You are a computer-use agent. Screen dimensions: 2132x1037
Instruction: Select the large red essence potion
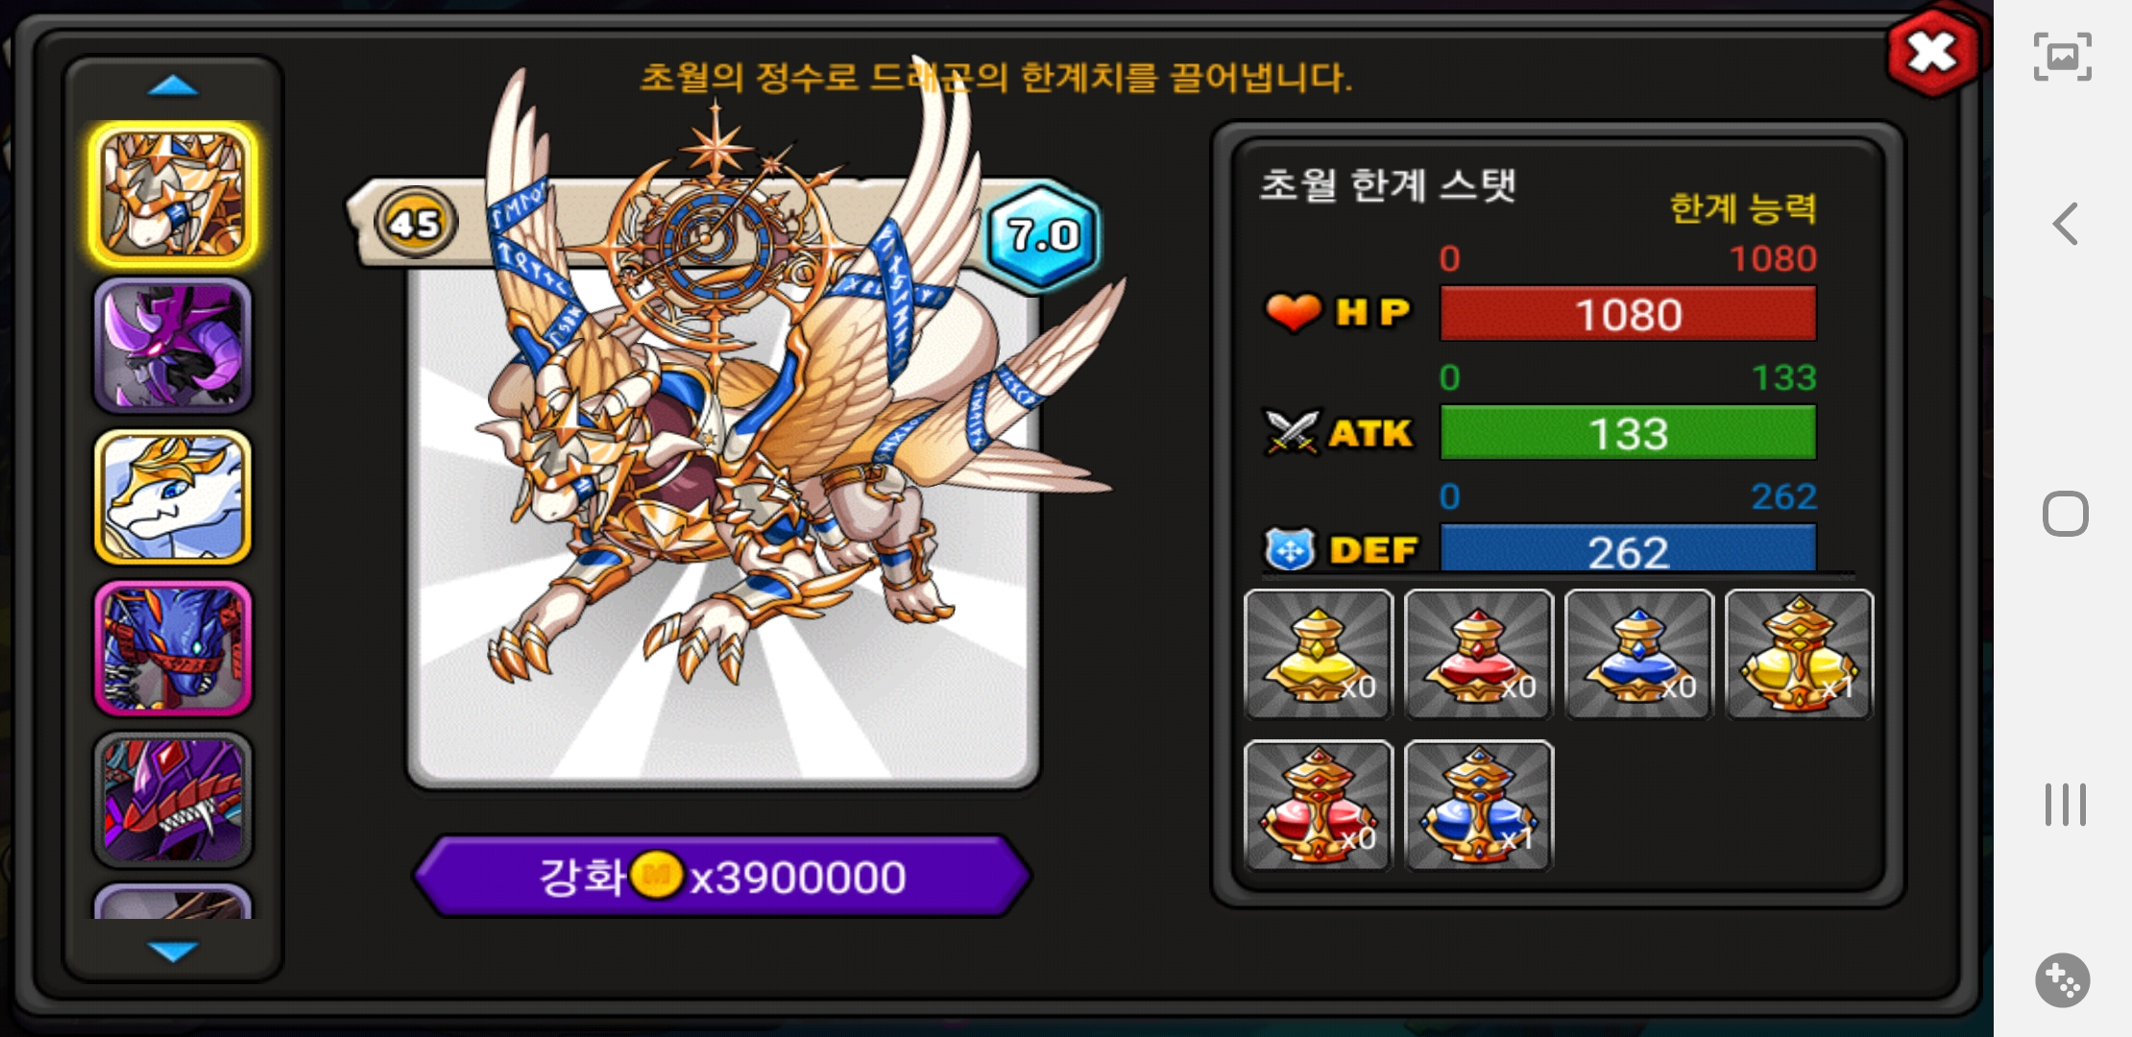point(1319,806)
